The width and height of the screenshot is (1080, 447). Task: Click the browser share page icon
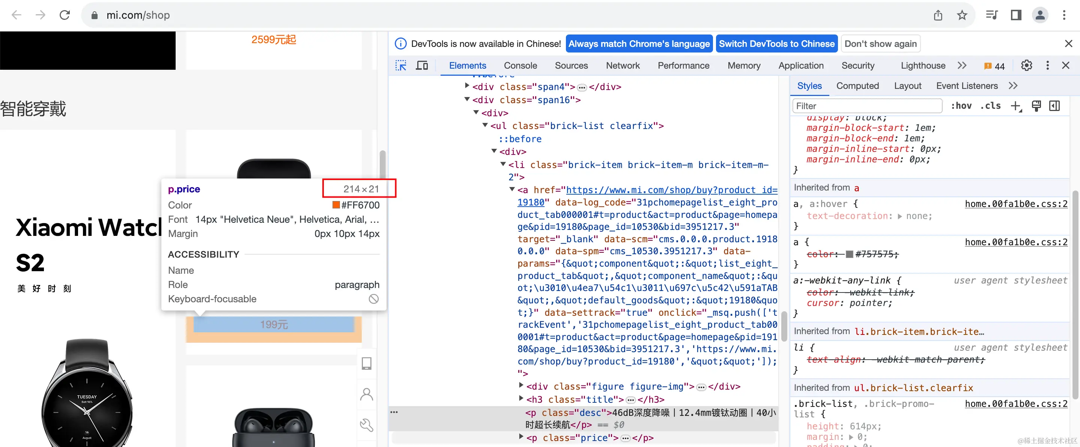tap(938, 15)
